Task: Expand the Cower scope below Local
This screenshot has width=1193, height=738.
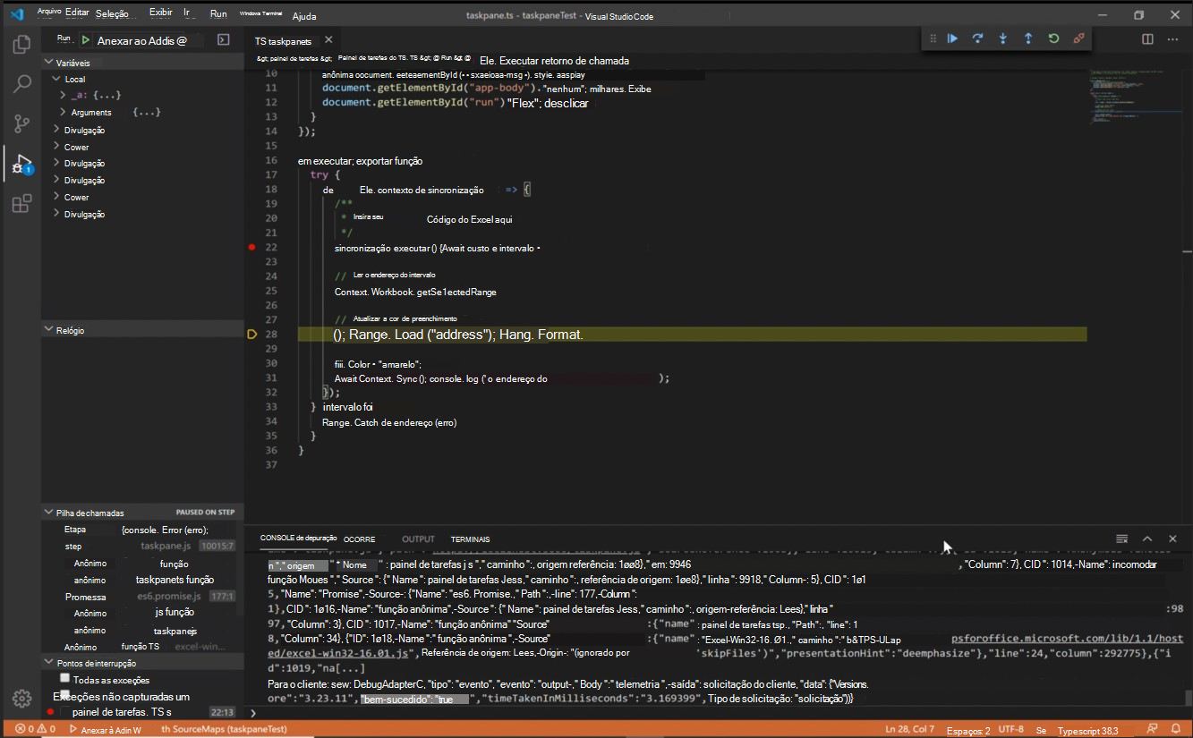Action: pos(56,147)
